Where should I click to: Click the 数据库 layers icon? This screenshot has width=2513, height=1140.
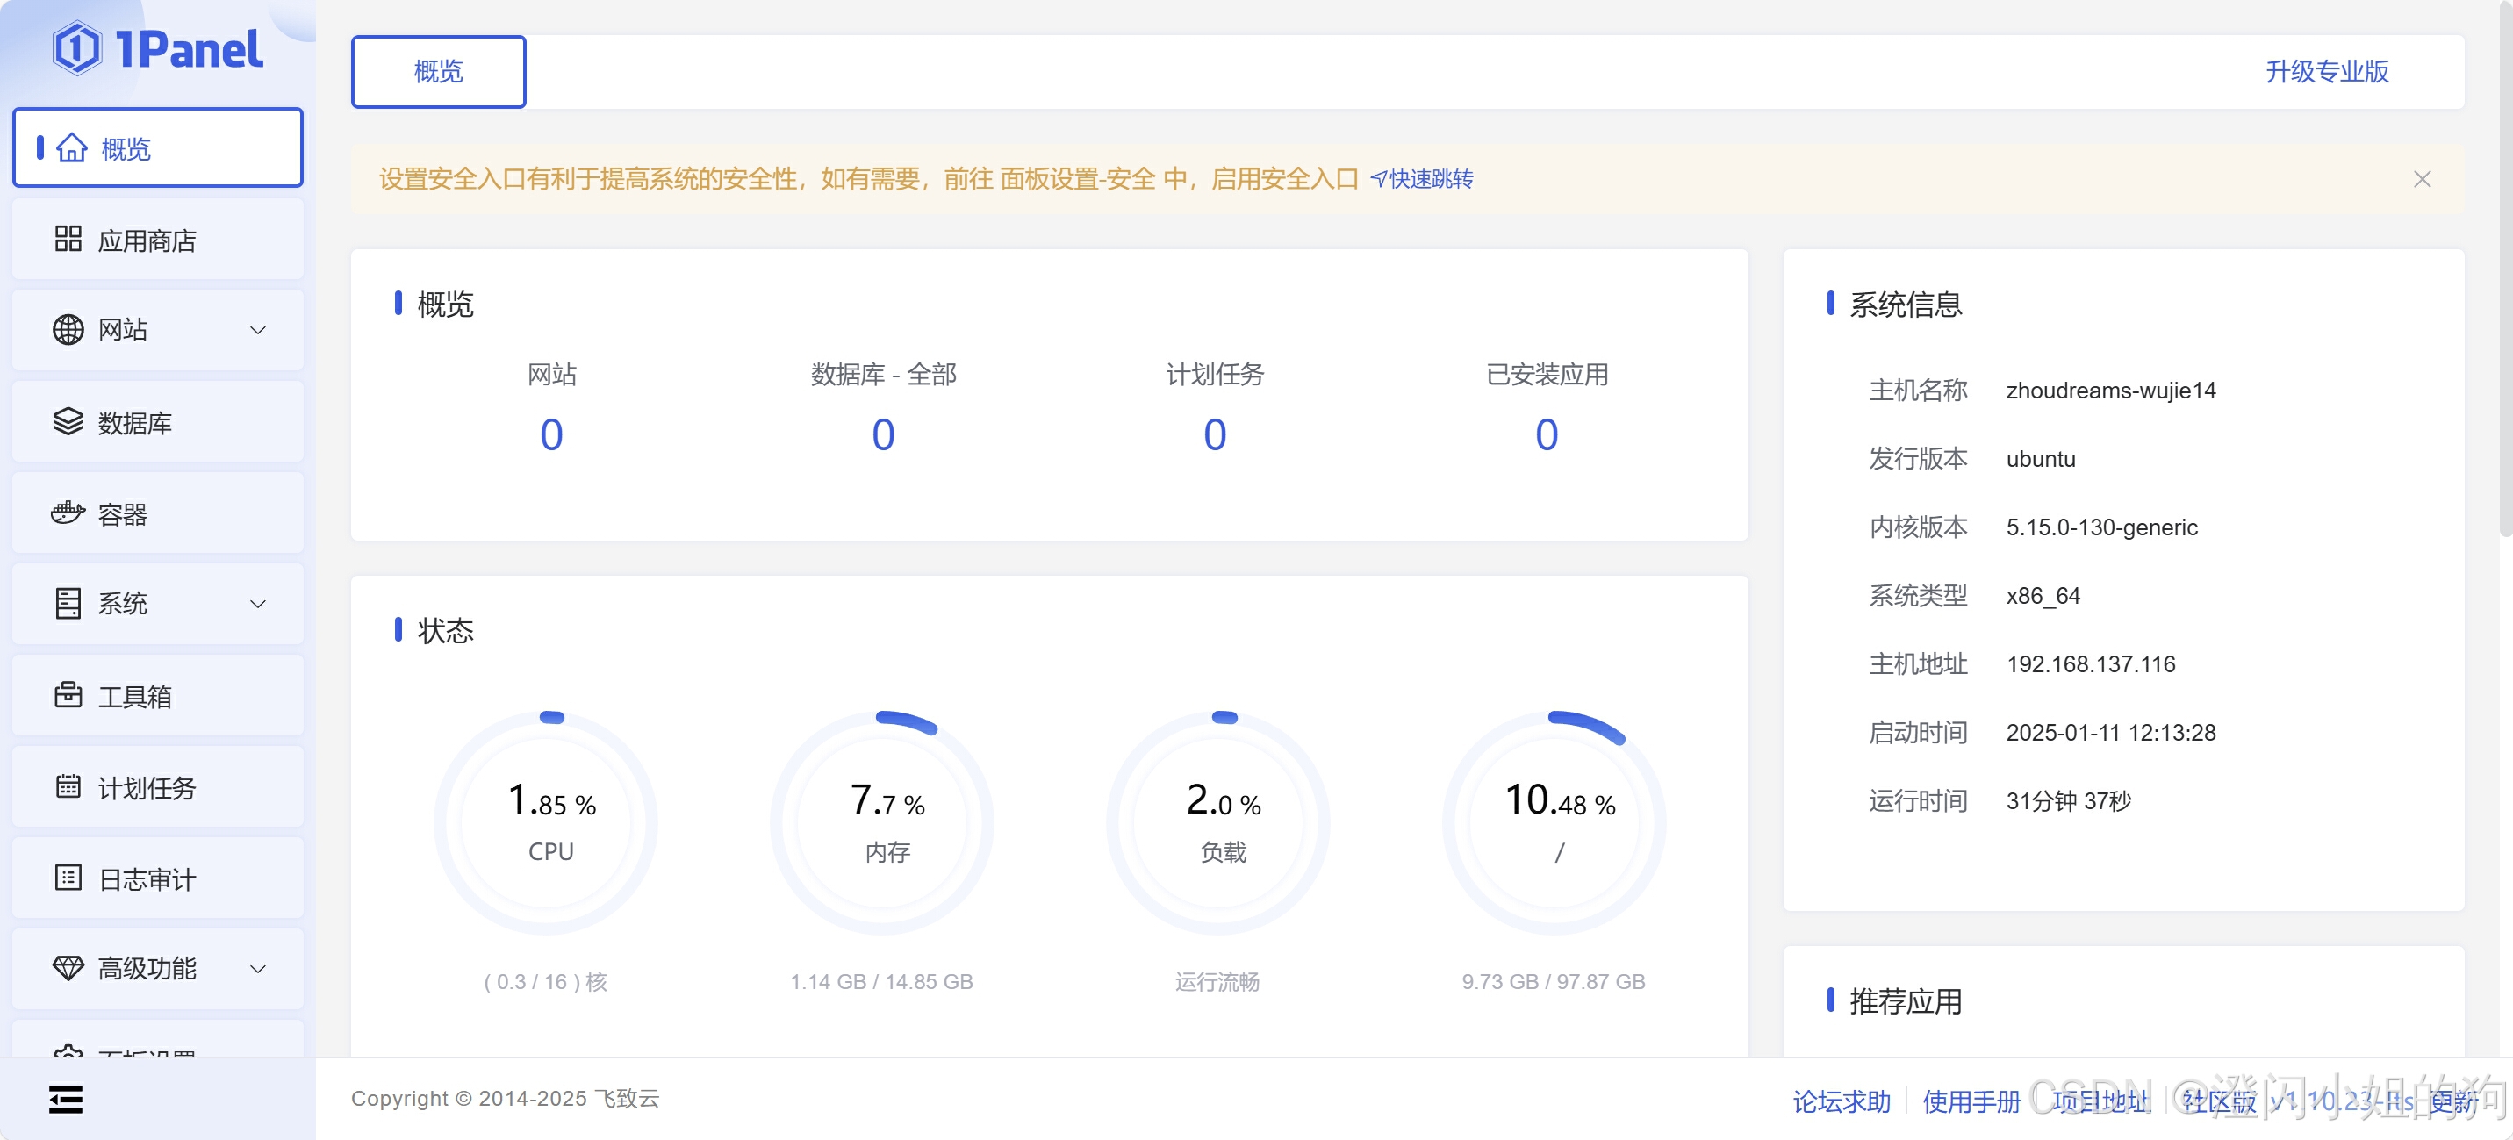pos(68,421)
